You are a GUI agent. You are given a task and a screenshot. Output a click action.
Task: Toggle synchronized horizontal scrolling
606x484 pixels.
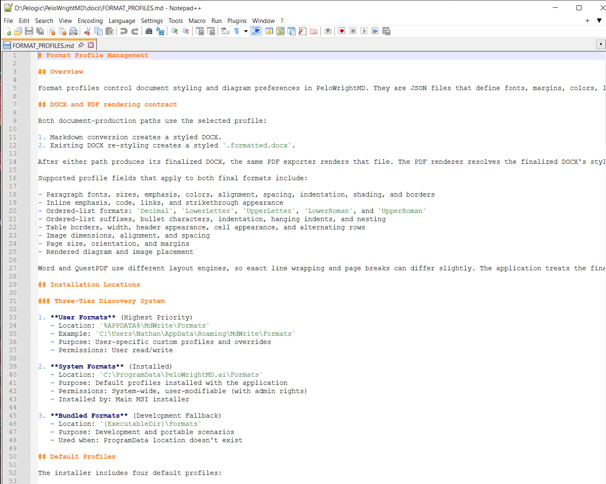click(x=211, y=31)
